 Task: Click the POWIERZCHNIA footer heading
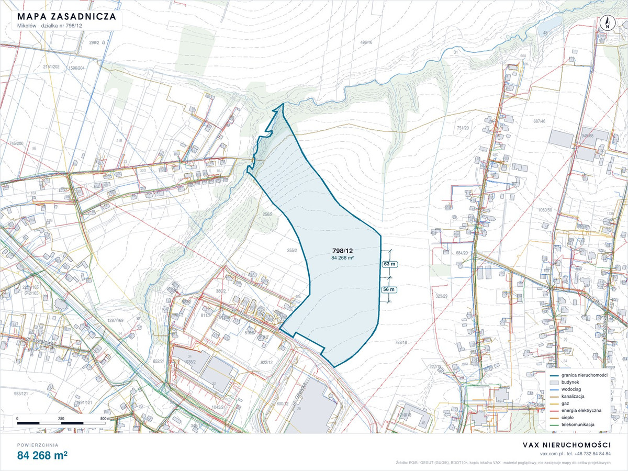pyautogui.click(x=38, y=445)
